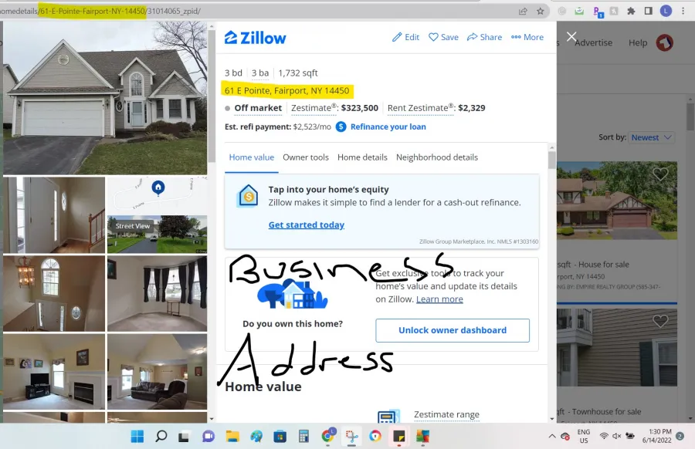Click the browser share page icon
695x449 pixels.
523,11
